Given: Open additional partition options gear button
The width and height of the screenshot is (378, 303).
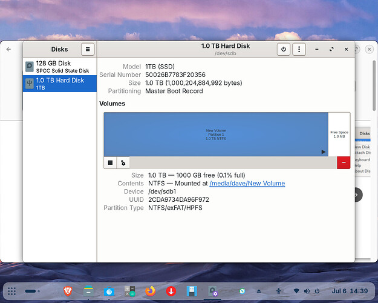Looking at the screenshot, I should [x=123, y=162].
